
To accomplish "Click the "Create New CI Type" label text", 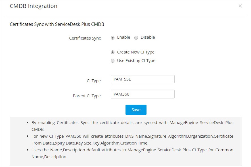I will [136, 52].
